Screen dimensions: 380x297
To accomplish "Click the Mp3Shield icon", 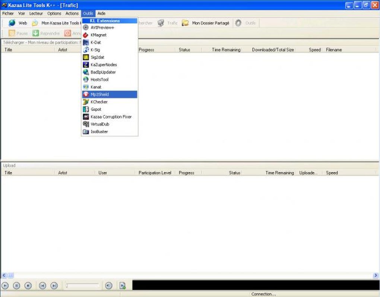I will 86,94.
